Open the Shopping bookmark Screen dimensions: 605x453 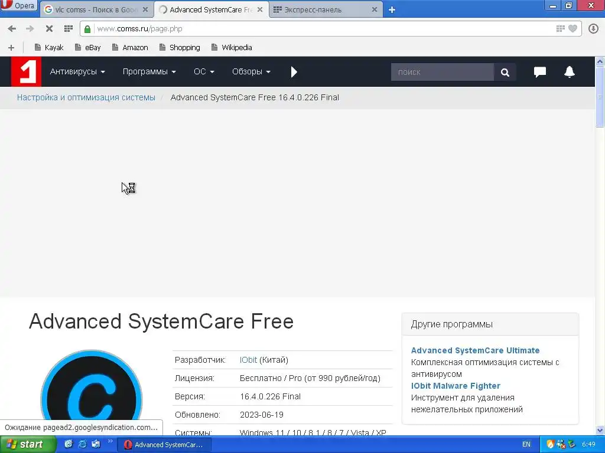click(180, 47)
